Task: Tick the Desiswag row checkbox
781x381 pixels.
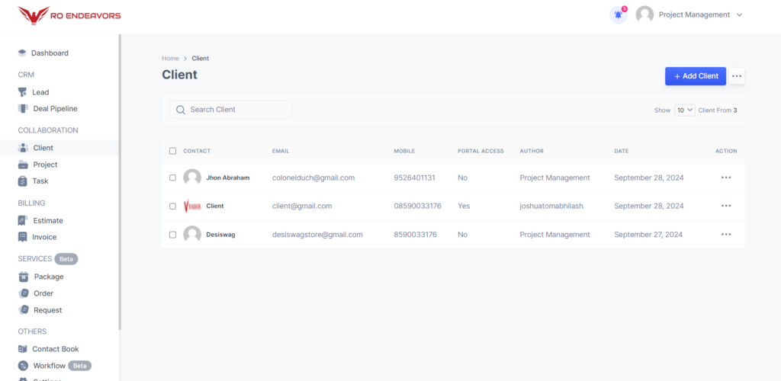Action: (x=172, y=235)
